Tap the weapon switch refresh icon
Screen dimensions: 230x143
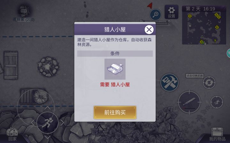point(209,83)
